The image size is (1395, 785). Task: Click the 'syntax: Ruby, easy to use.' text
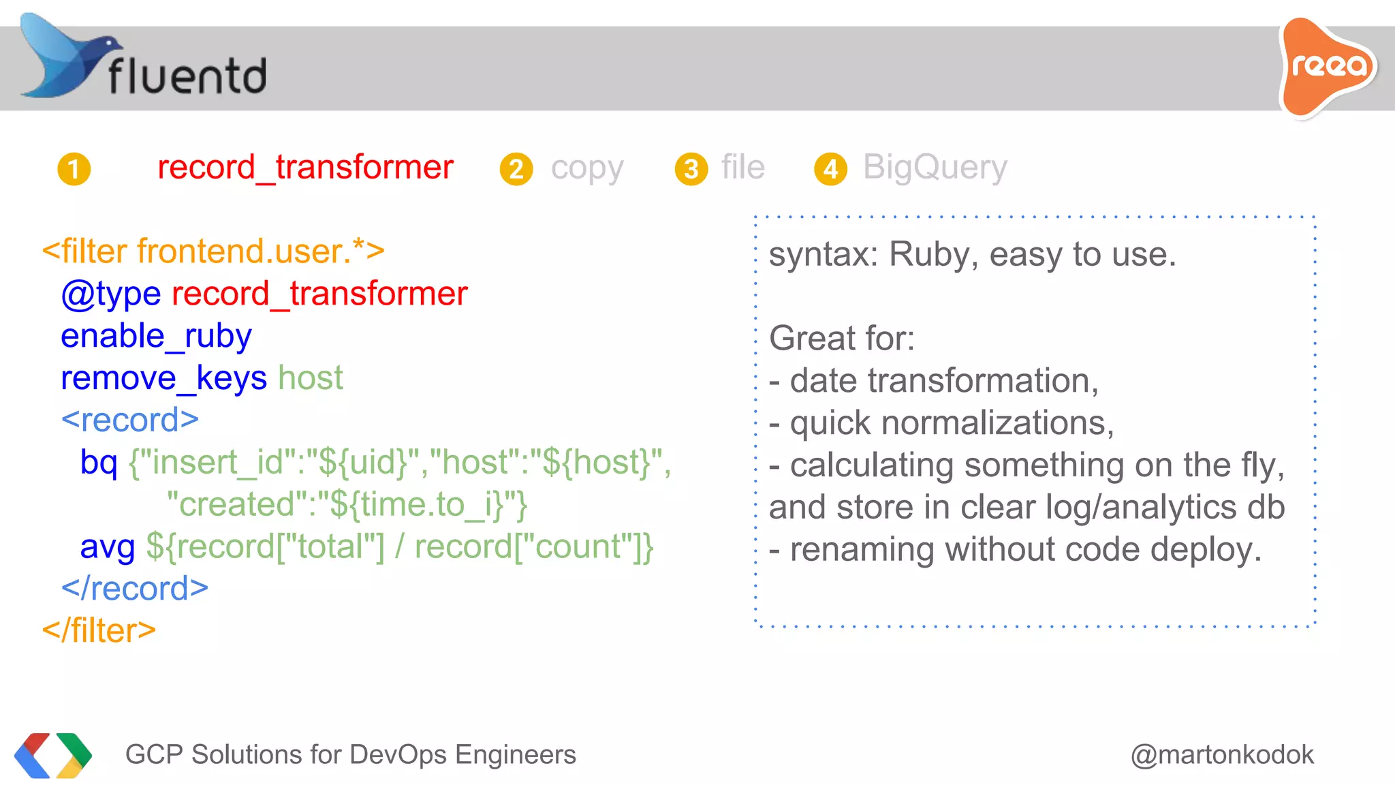(x=972, y=254)
